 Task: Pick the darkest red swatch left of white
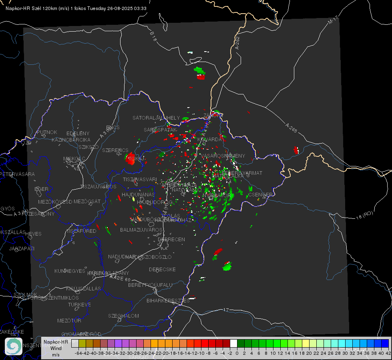[x=226, y=343]
